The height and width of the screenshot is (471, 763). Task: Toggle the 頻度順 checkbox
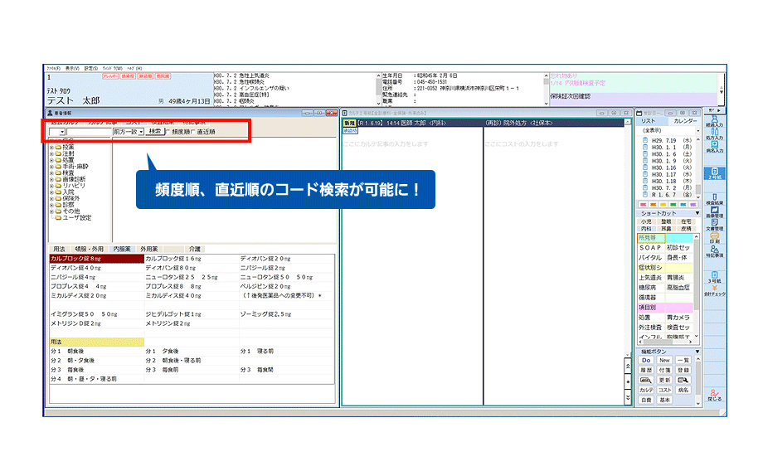click(x=168, y=131)
